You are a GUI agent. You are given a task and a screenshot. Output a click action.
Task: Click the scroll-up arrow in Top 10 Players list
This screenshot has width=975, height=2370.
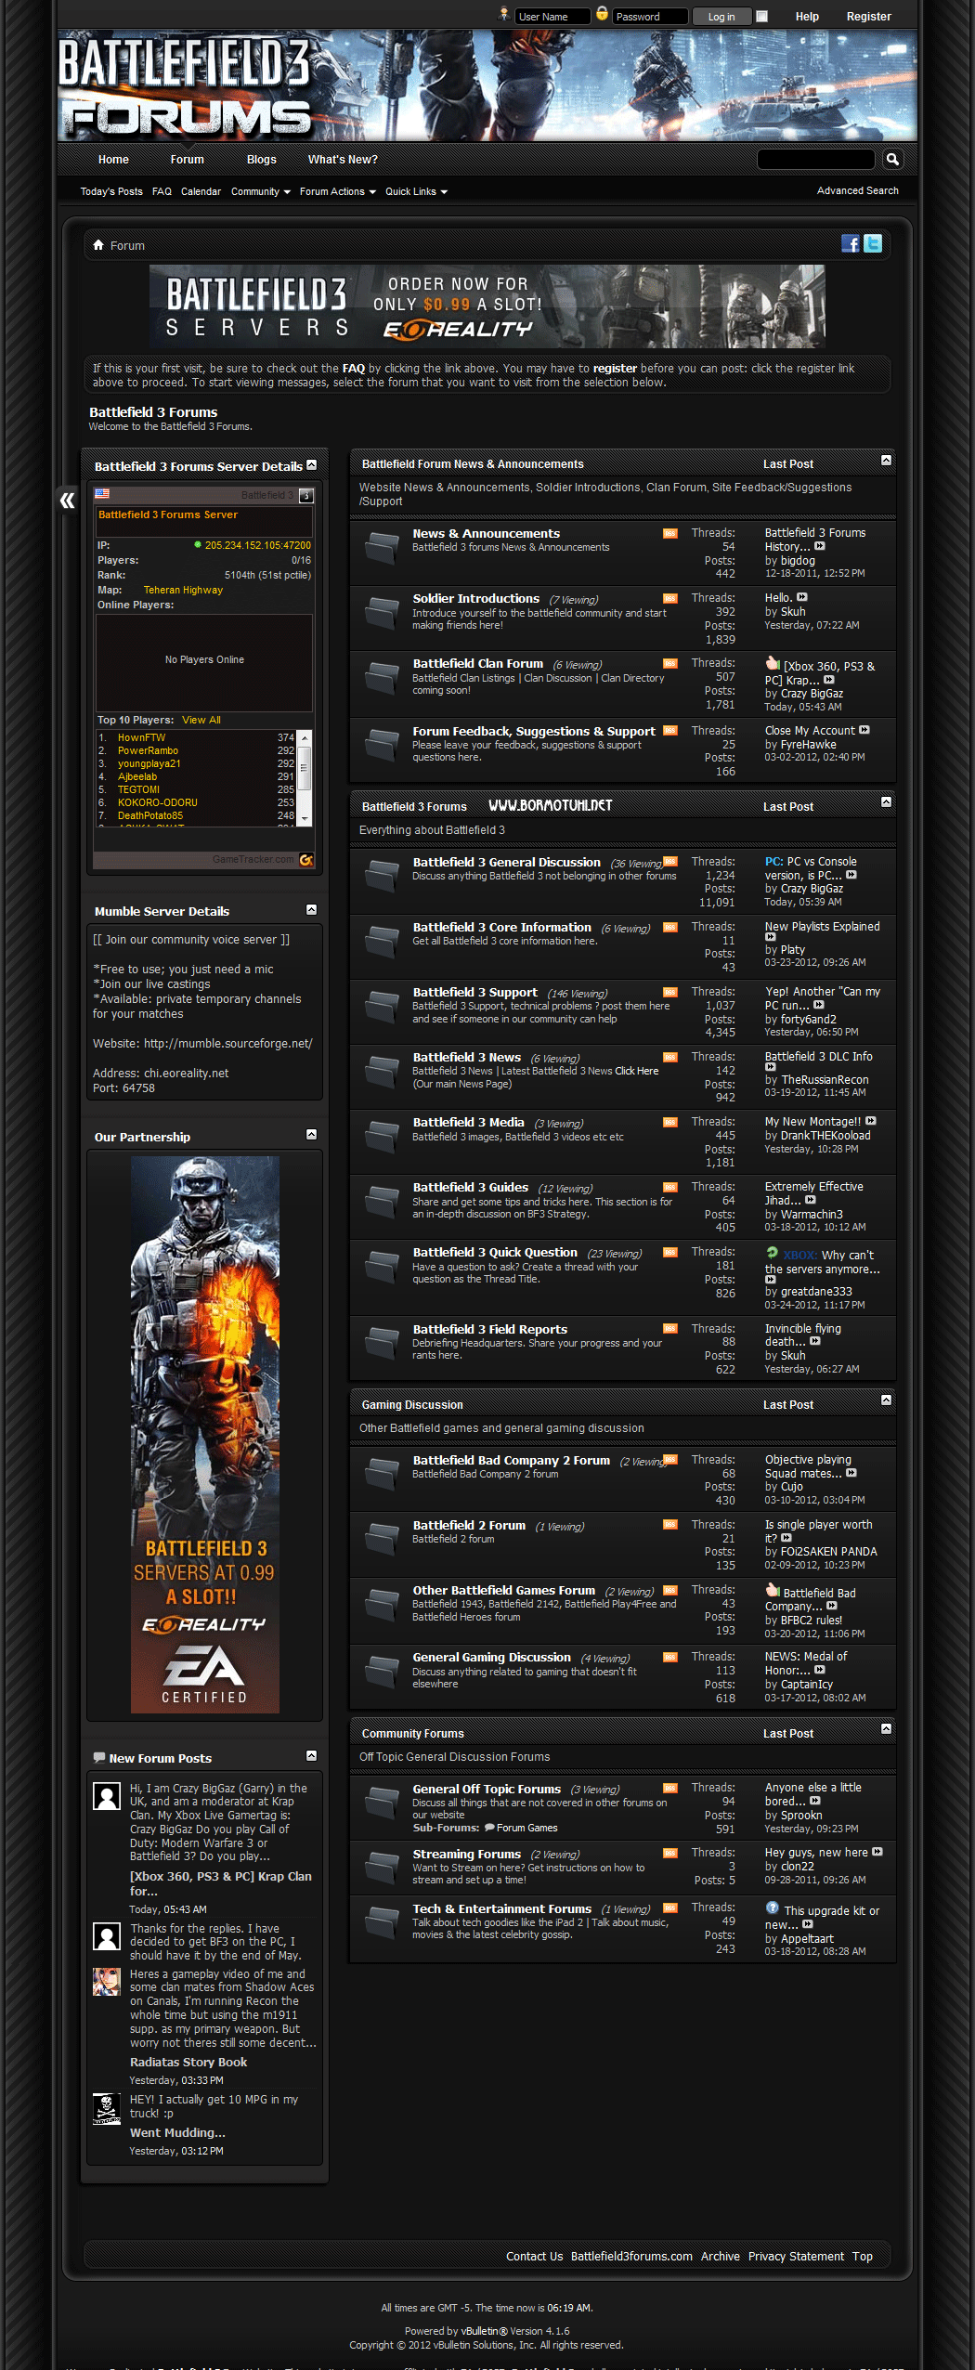[305, 736]
